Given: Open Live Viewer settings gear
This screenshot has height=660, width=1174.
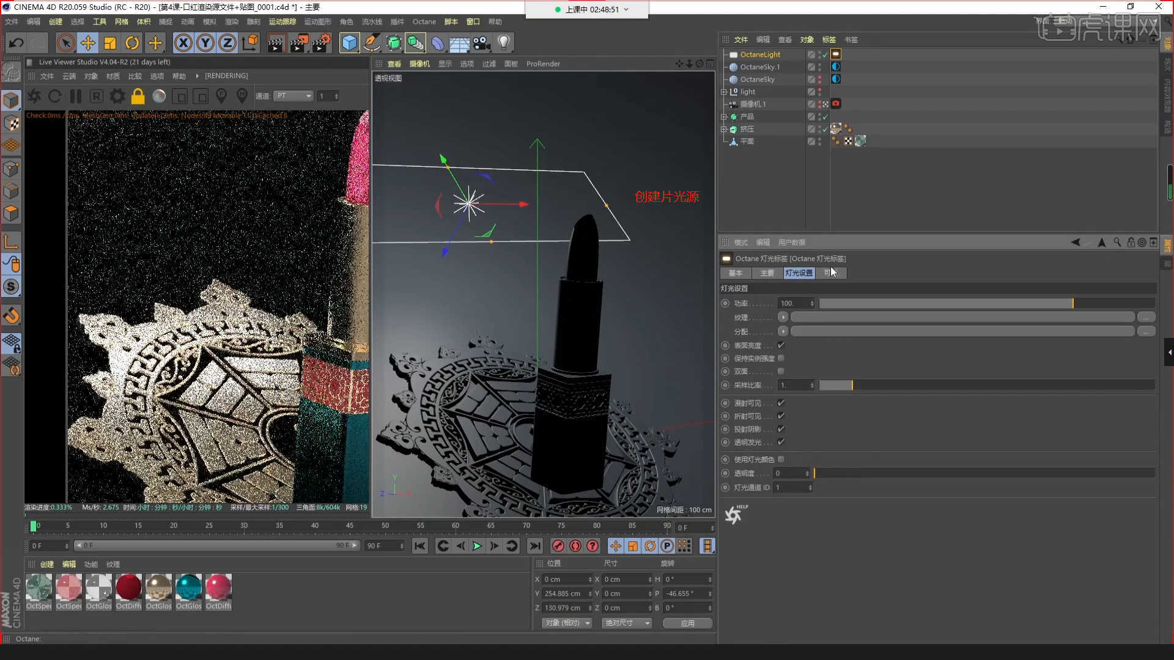Looking at the screenshot, I should point(117,96).
